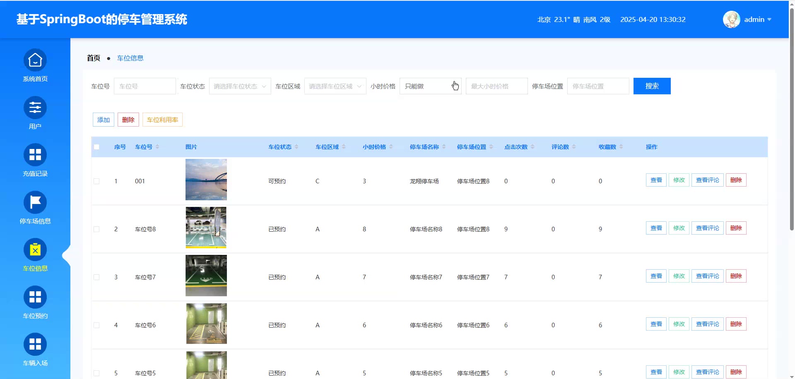Open the admin user dropdown arrow
The image size is (795, 379).
[769, 19]
